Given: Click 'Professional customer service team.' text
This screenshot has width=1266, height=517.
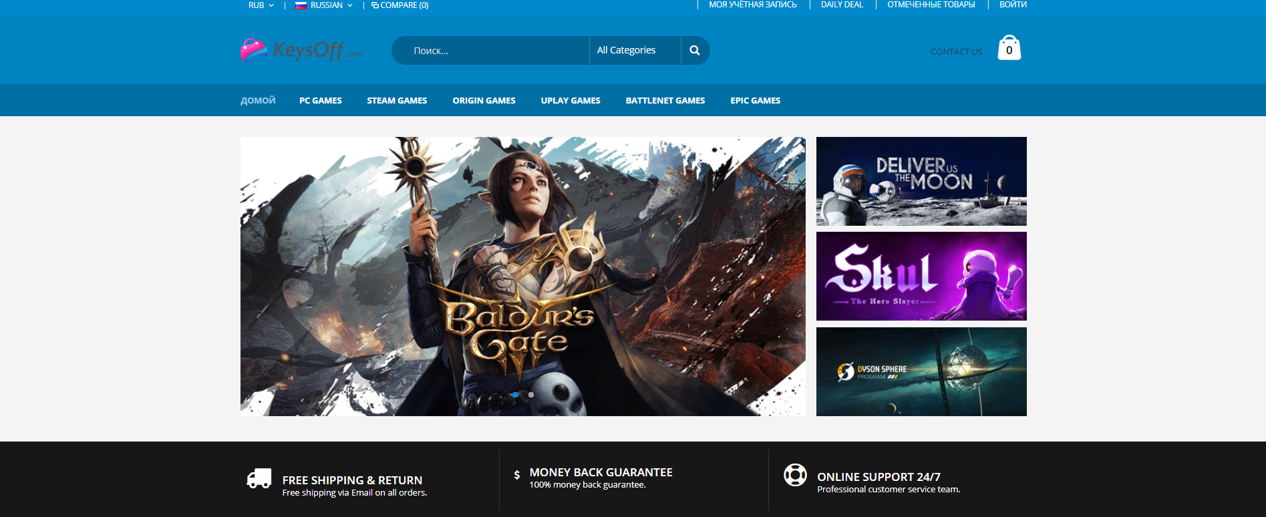Looking at the screenshot, I should click(889, 490).
